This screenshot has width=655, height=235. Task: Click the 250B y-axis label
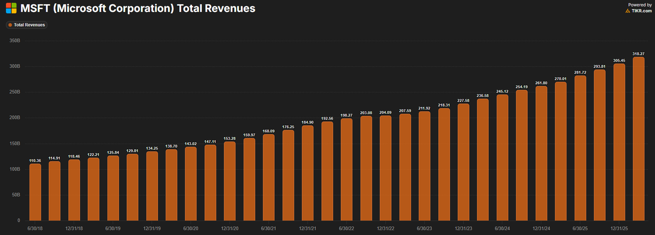tap(15, 92)
